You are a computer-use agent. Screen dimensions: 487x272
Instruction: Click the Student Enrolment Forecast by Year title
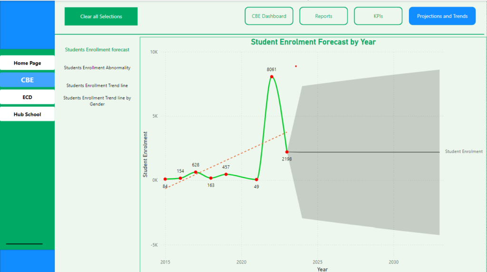tap(313, 42)
